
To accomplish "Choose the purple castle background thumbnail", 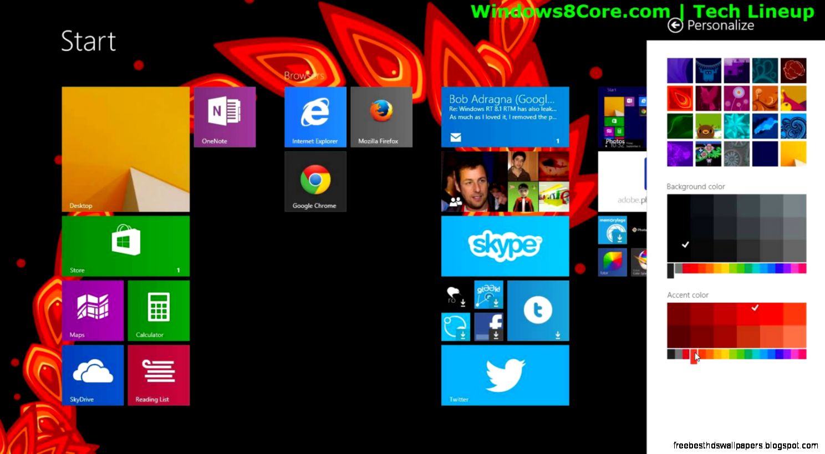I will (x=737, y=70).
